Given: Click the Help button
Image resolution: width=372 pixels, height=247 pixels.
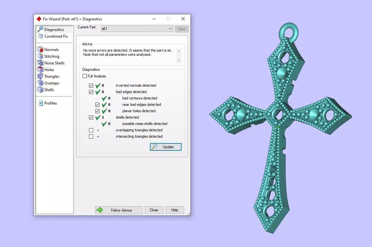Looking at the screenshot, I should (175, 210).
